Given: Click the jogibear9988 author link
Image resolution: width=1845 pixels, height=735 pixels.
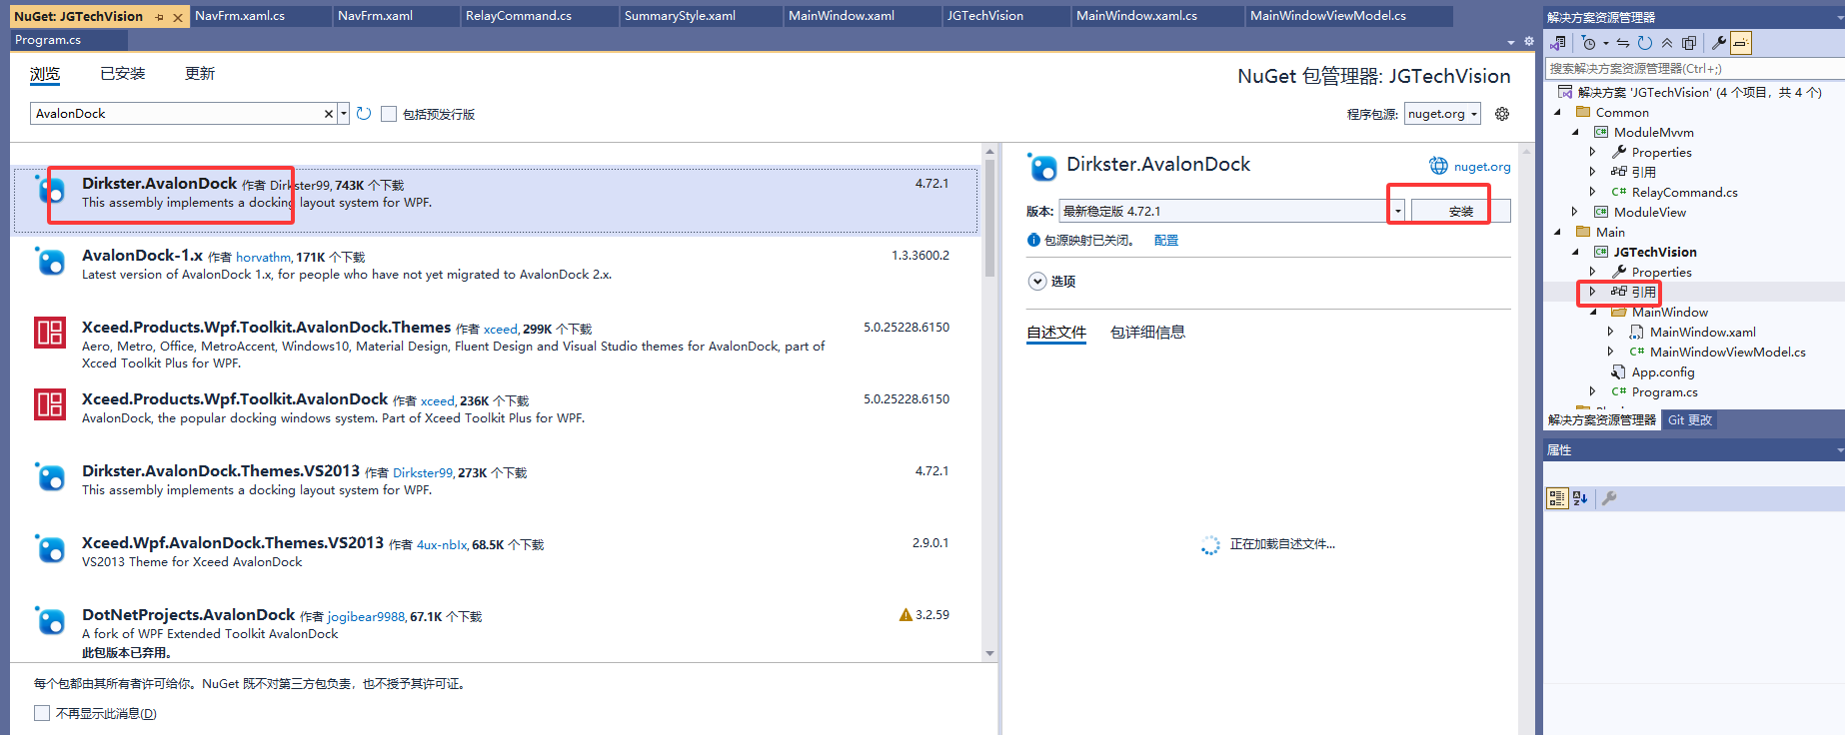Looking at the screenshot, I should [367, 617].
